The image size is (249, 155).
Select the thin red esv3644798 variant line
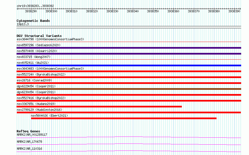[129, 42]
